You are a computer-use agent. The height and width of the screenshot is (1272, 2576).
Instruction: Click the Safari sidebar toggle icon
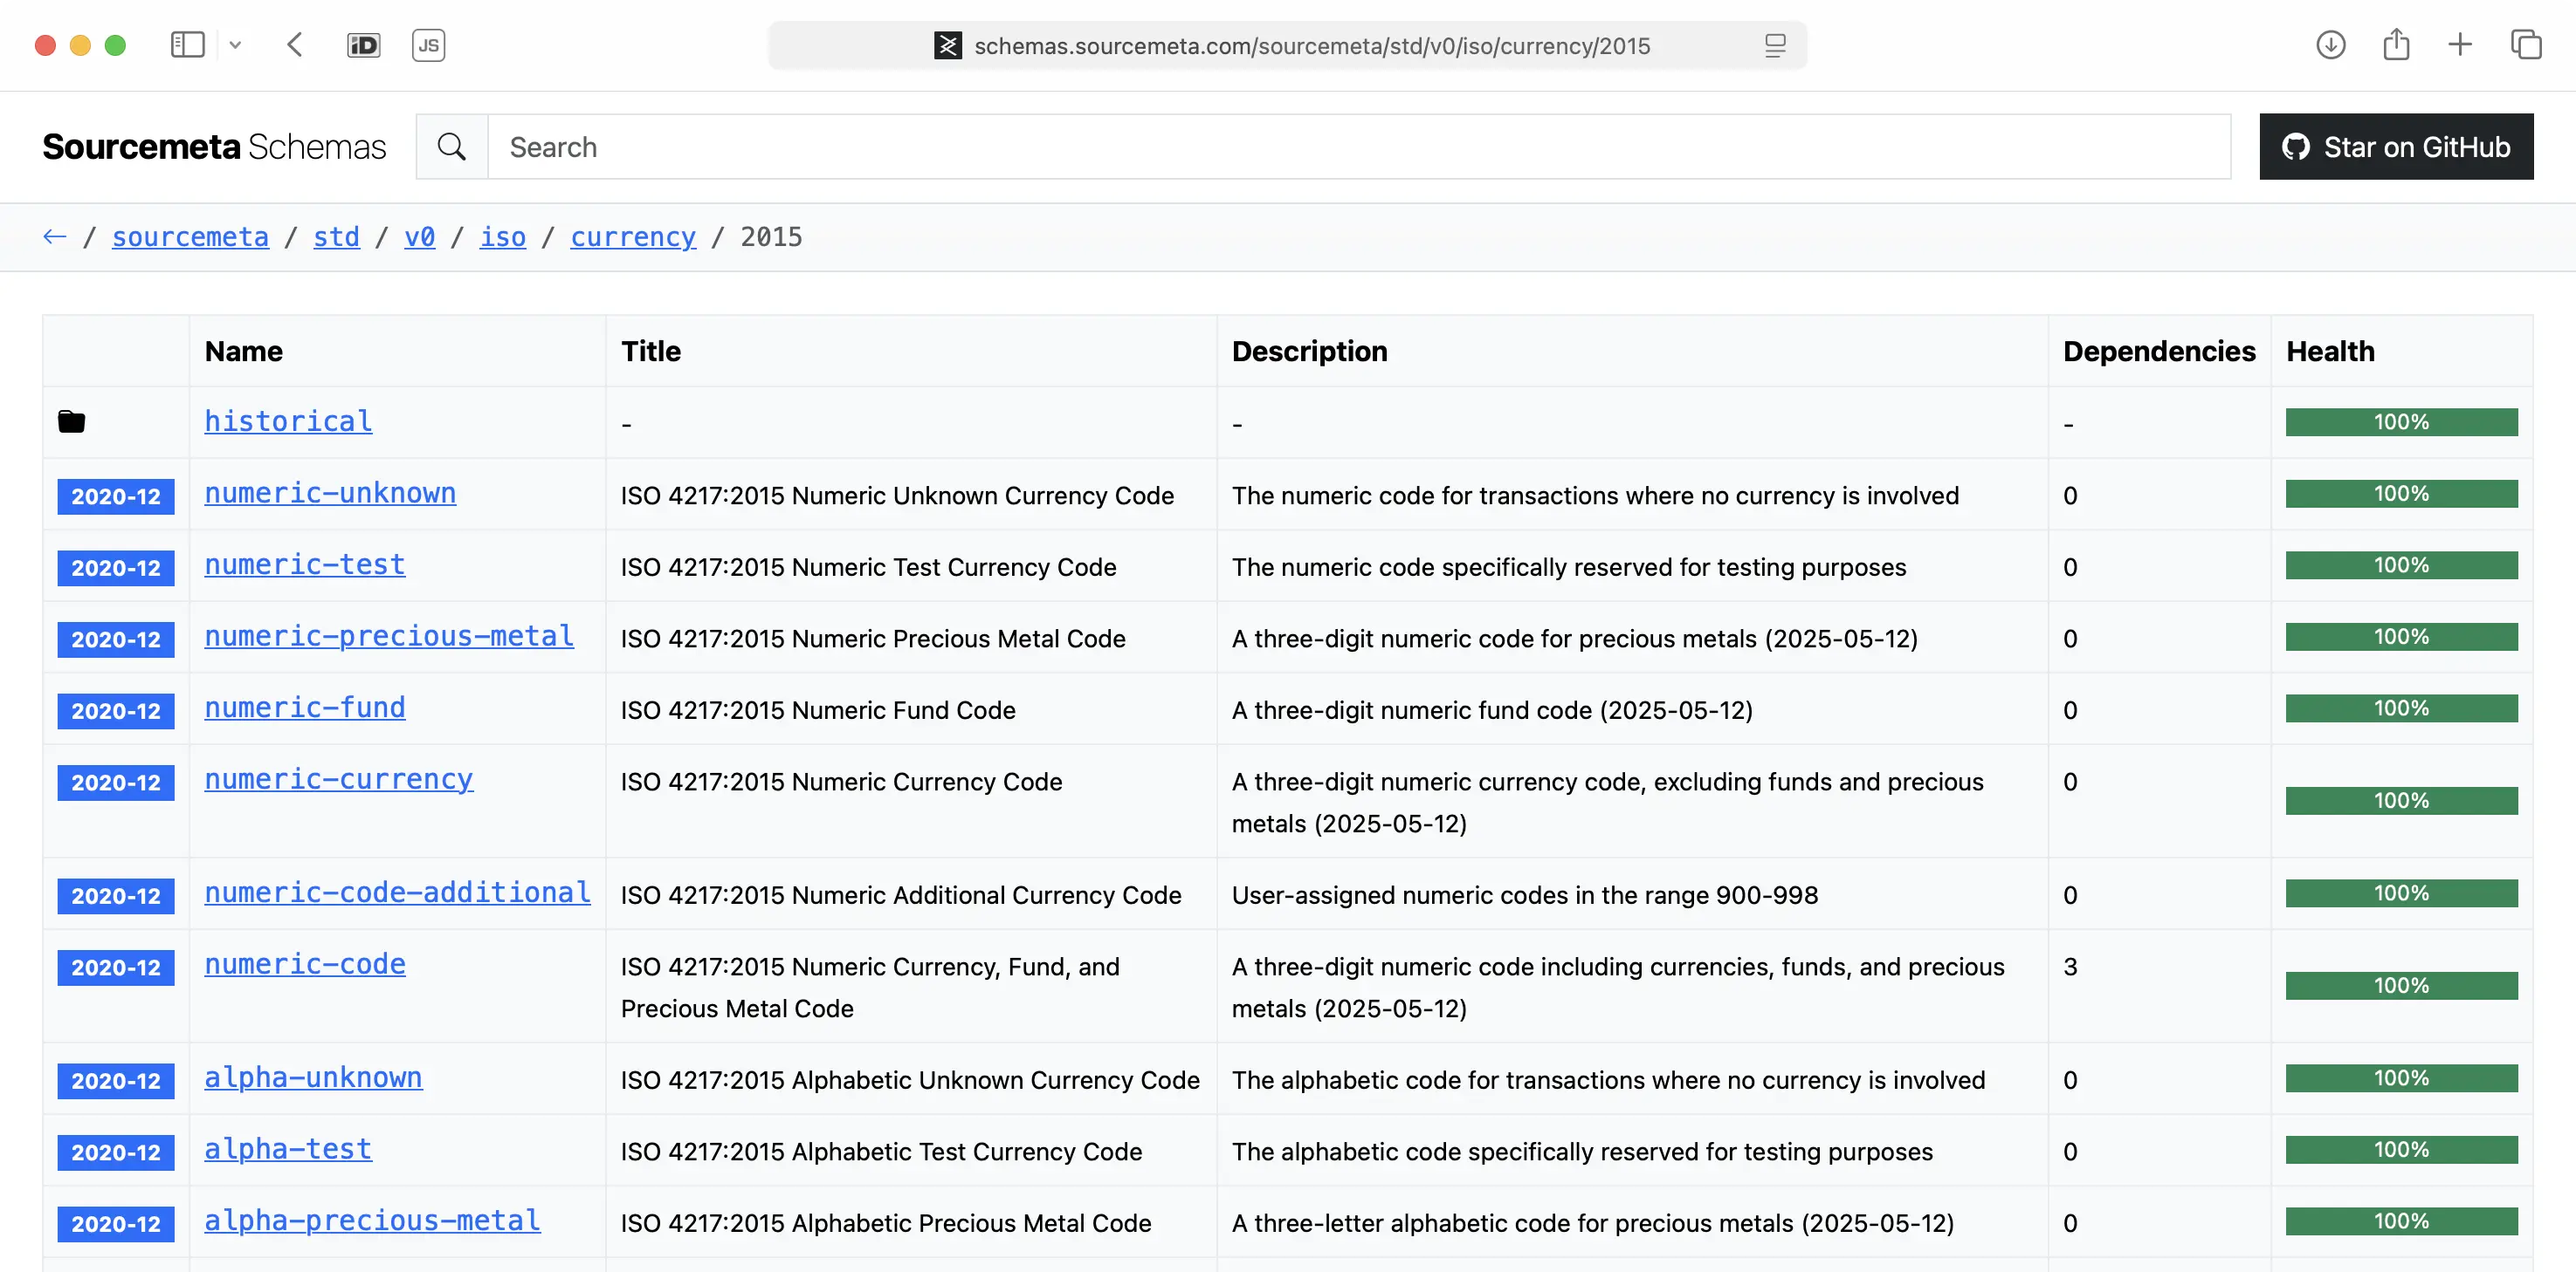[187, 45]
